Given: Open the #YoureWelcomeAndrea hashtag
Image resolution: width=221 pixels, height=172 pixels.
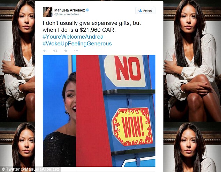Looking at the screenshot, I should 73,37.
